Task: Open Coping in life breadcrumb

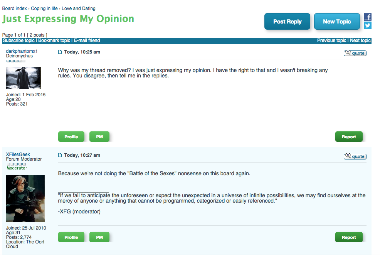Action: [44, 8]
